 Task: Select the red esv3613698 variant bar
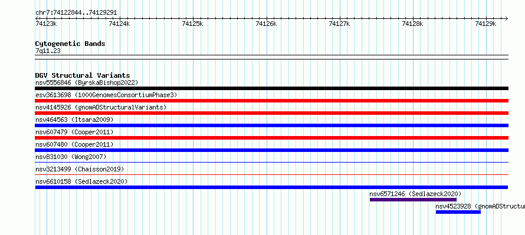271,101
